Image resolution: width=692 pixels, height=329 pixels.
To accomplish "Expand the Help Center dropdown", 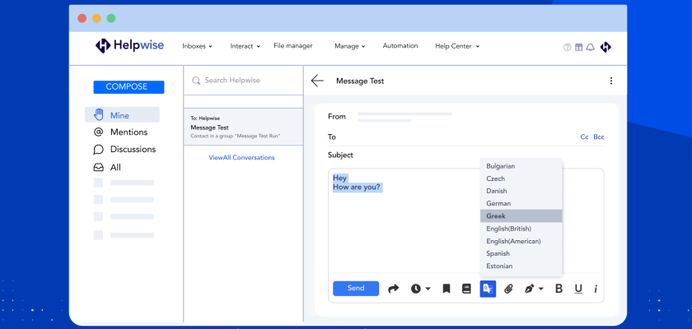I will click(457, 46).
